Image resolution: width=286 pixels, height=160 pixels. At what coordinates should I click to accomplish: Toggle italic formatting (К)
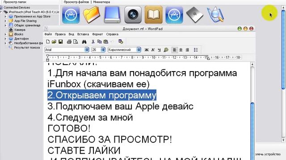point(153,50)
